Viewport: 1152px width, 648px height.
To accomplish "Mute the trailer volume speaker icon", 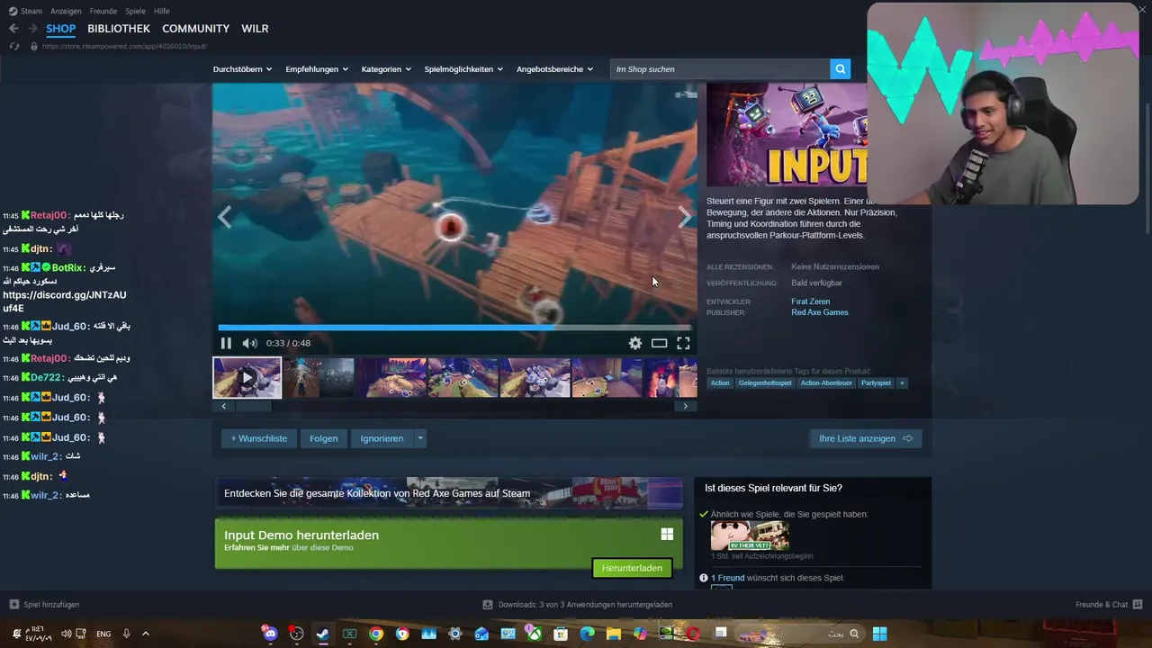I will pos(249,343).
